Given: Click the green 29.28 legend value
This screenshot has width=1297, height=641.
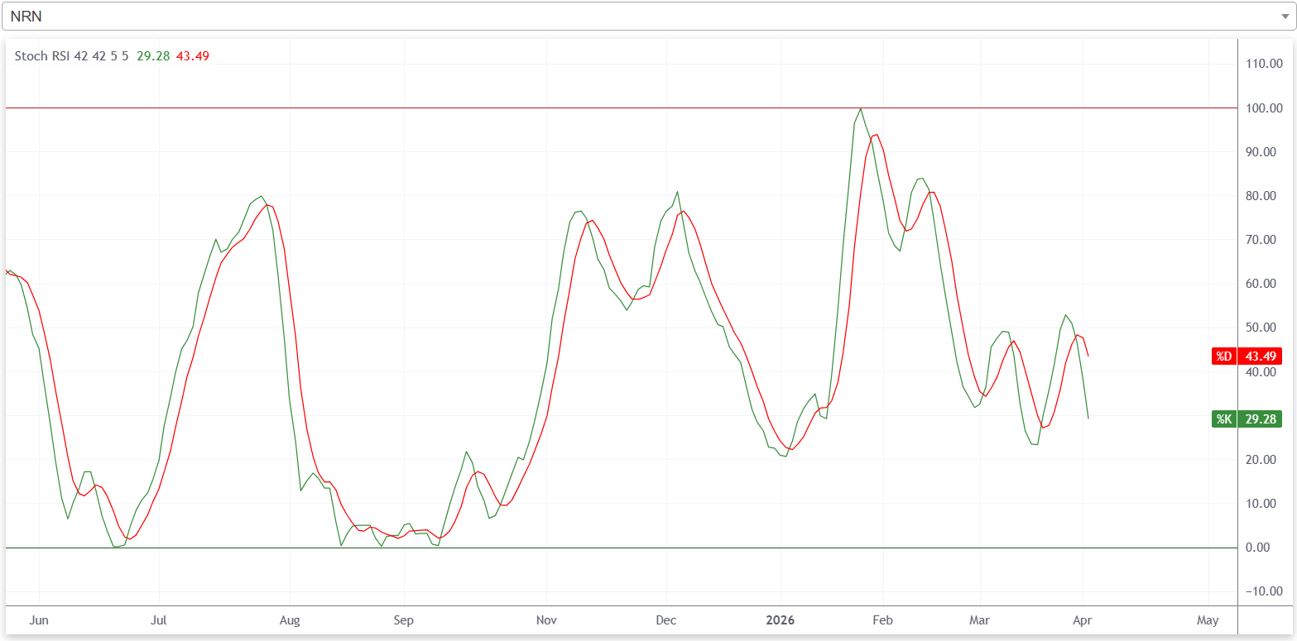Looking at the screenshot, I should click(x=152, y=55).
